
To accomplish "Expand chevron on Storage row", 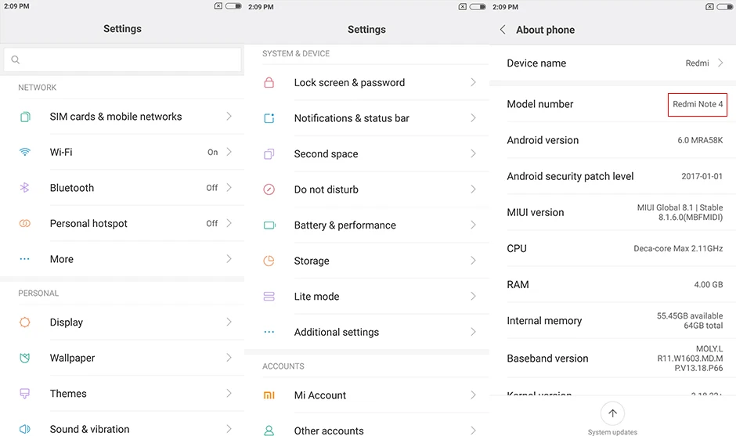I will click(473, 261).
